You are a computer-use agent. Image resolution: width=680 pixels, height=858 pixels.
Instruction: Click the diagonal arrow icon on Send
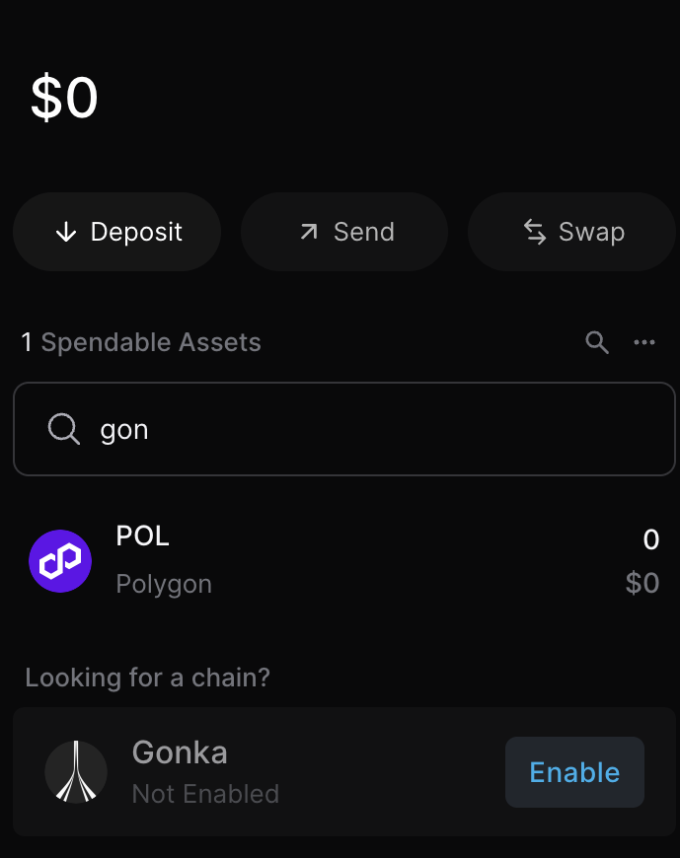[x=309, y=232]
